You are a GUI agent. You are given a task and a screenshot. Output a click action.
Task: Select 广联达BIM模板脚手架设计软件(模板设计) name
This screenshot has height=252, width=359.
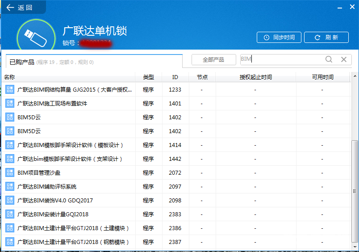pyautogui.click(x=70, y=145)
